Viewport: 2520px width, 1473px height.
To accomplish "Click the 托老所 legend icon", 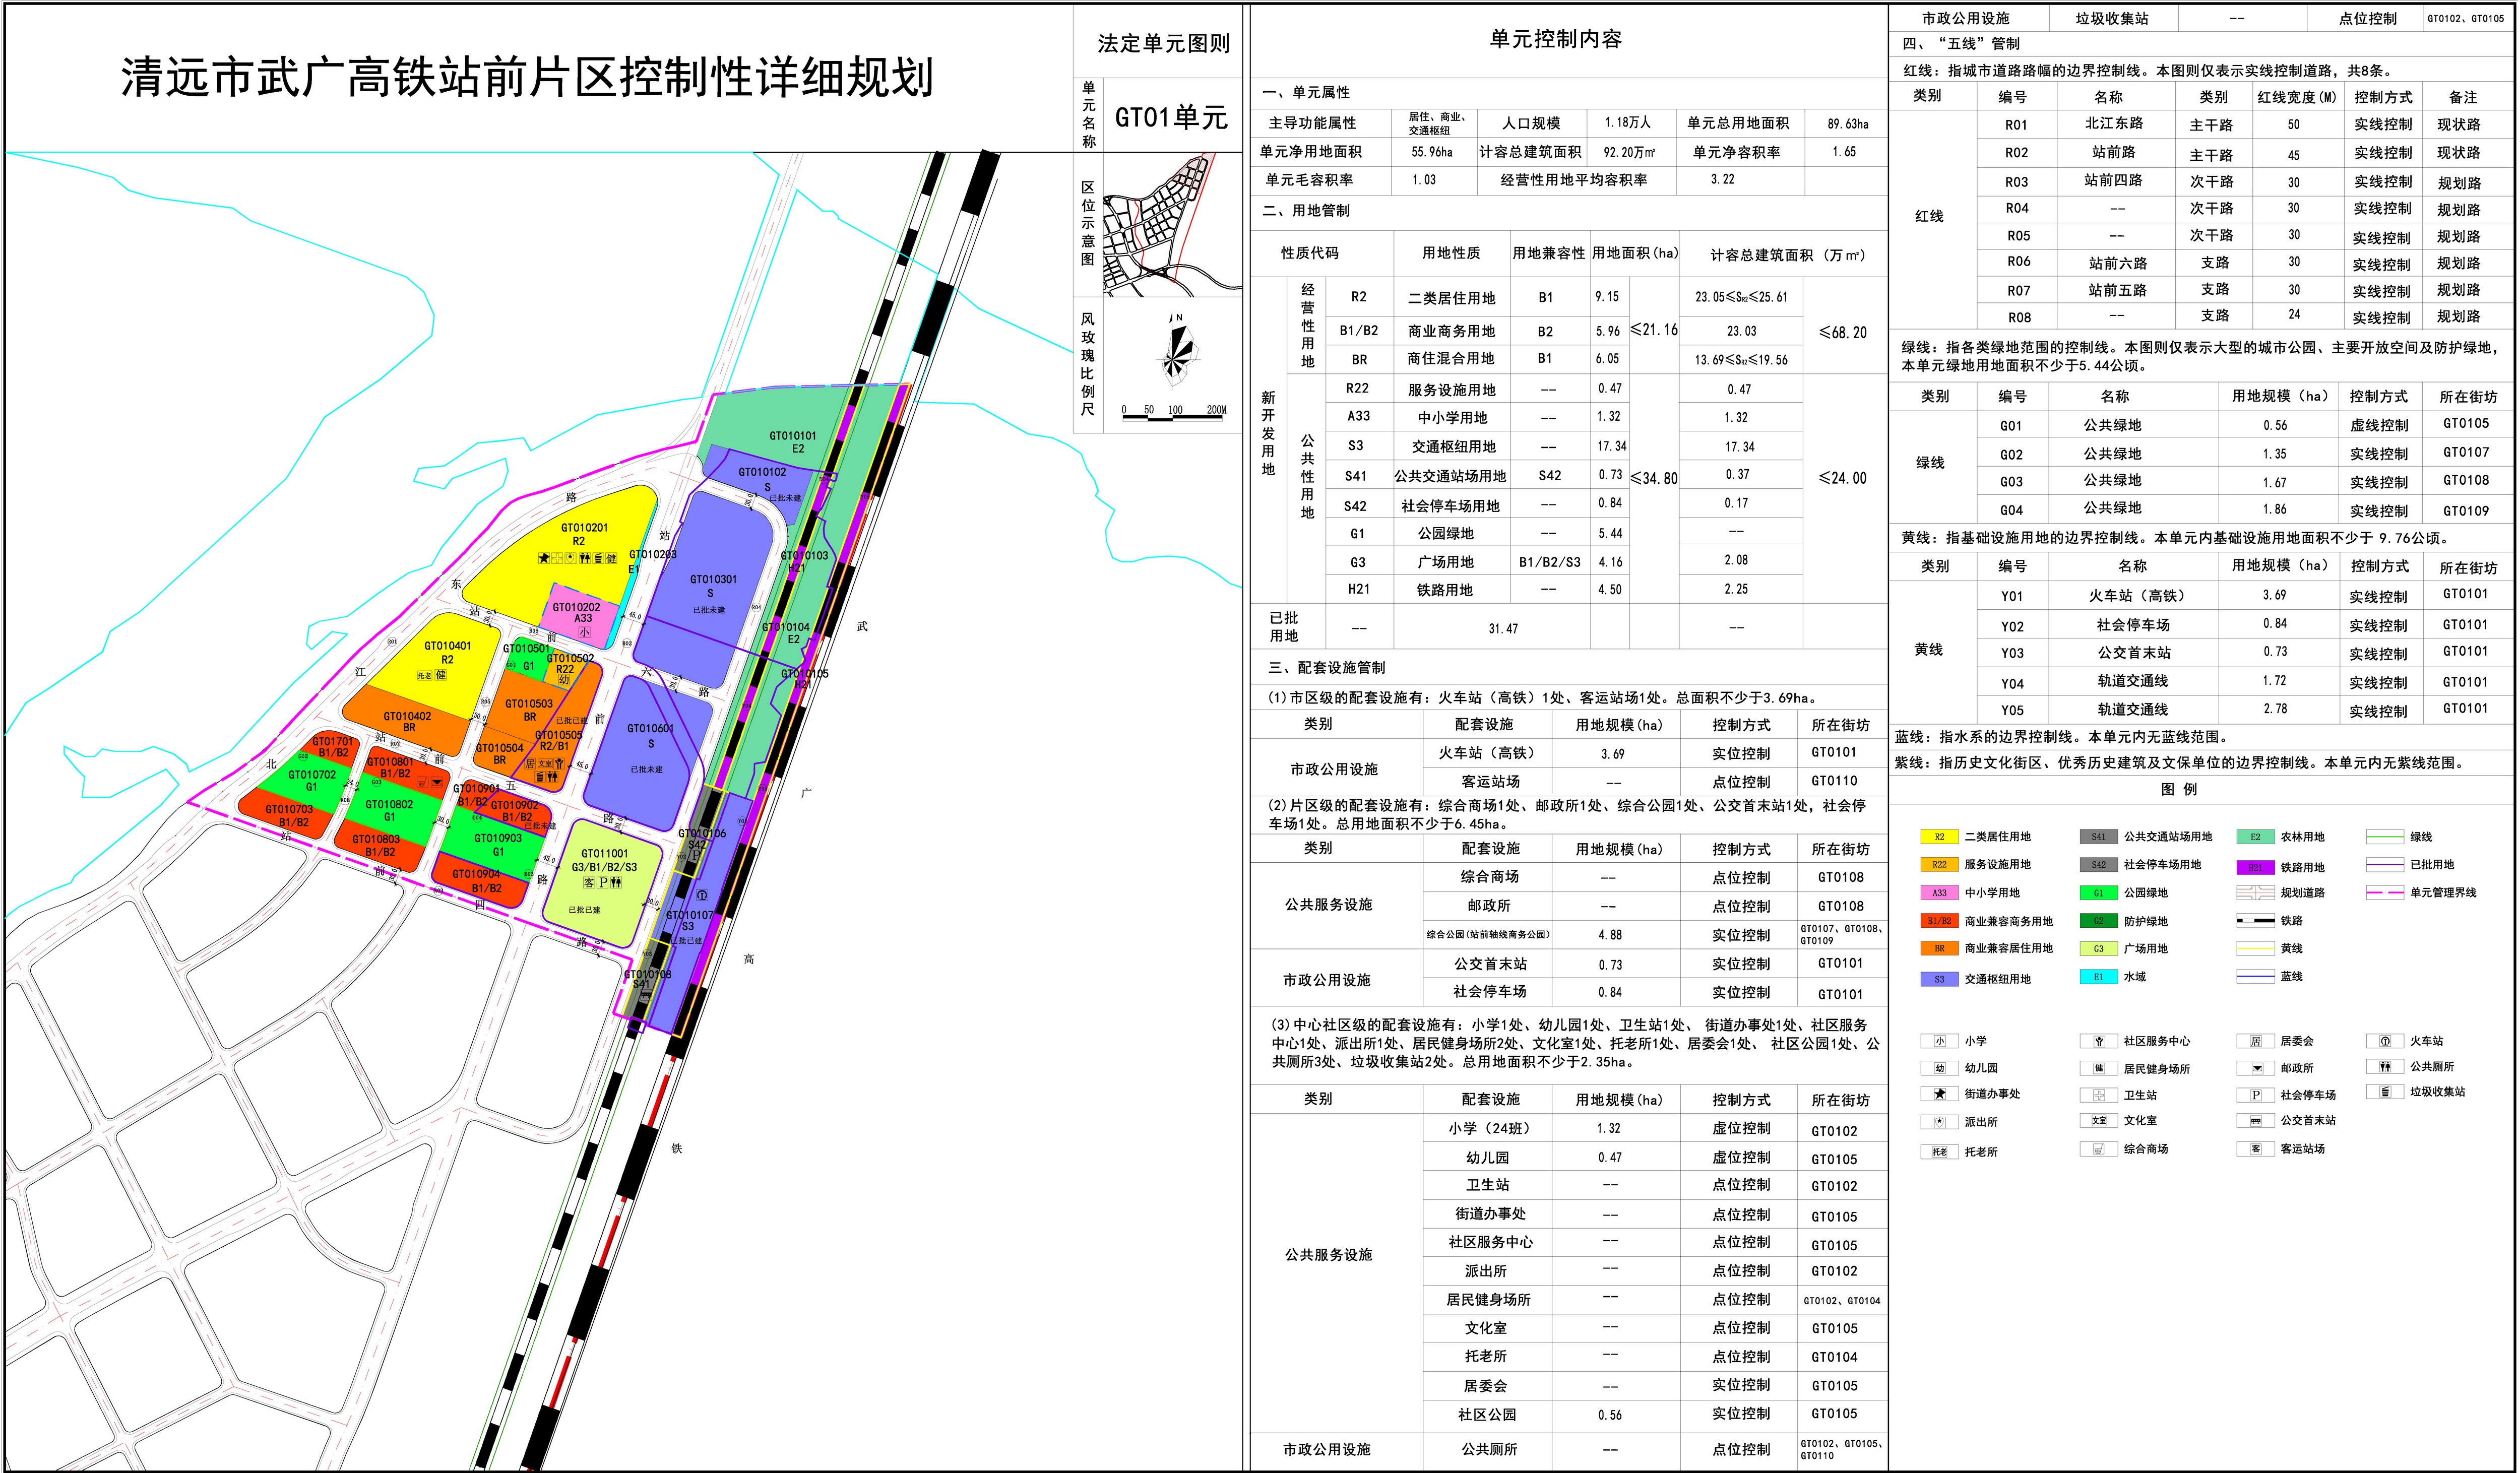I will [x=1939, y=1152].
